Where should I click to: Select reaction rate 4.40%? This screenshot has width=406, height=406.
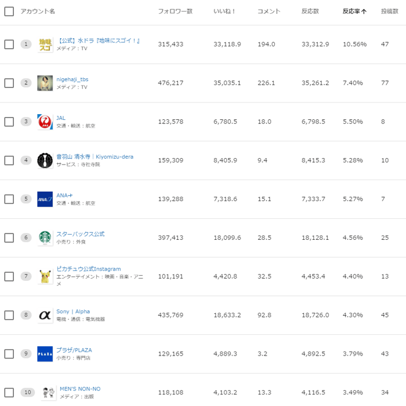[353, 276]
